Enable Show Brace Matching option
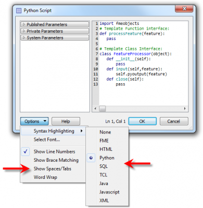 pos(53,160)
